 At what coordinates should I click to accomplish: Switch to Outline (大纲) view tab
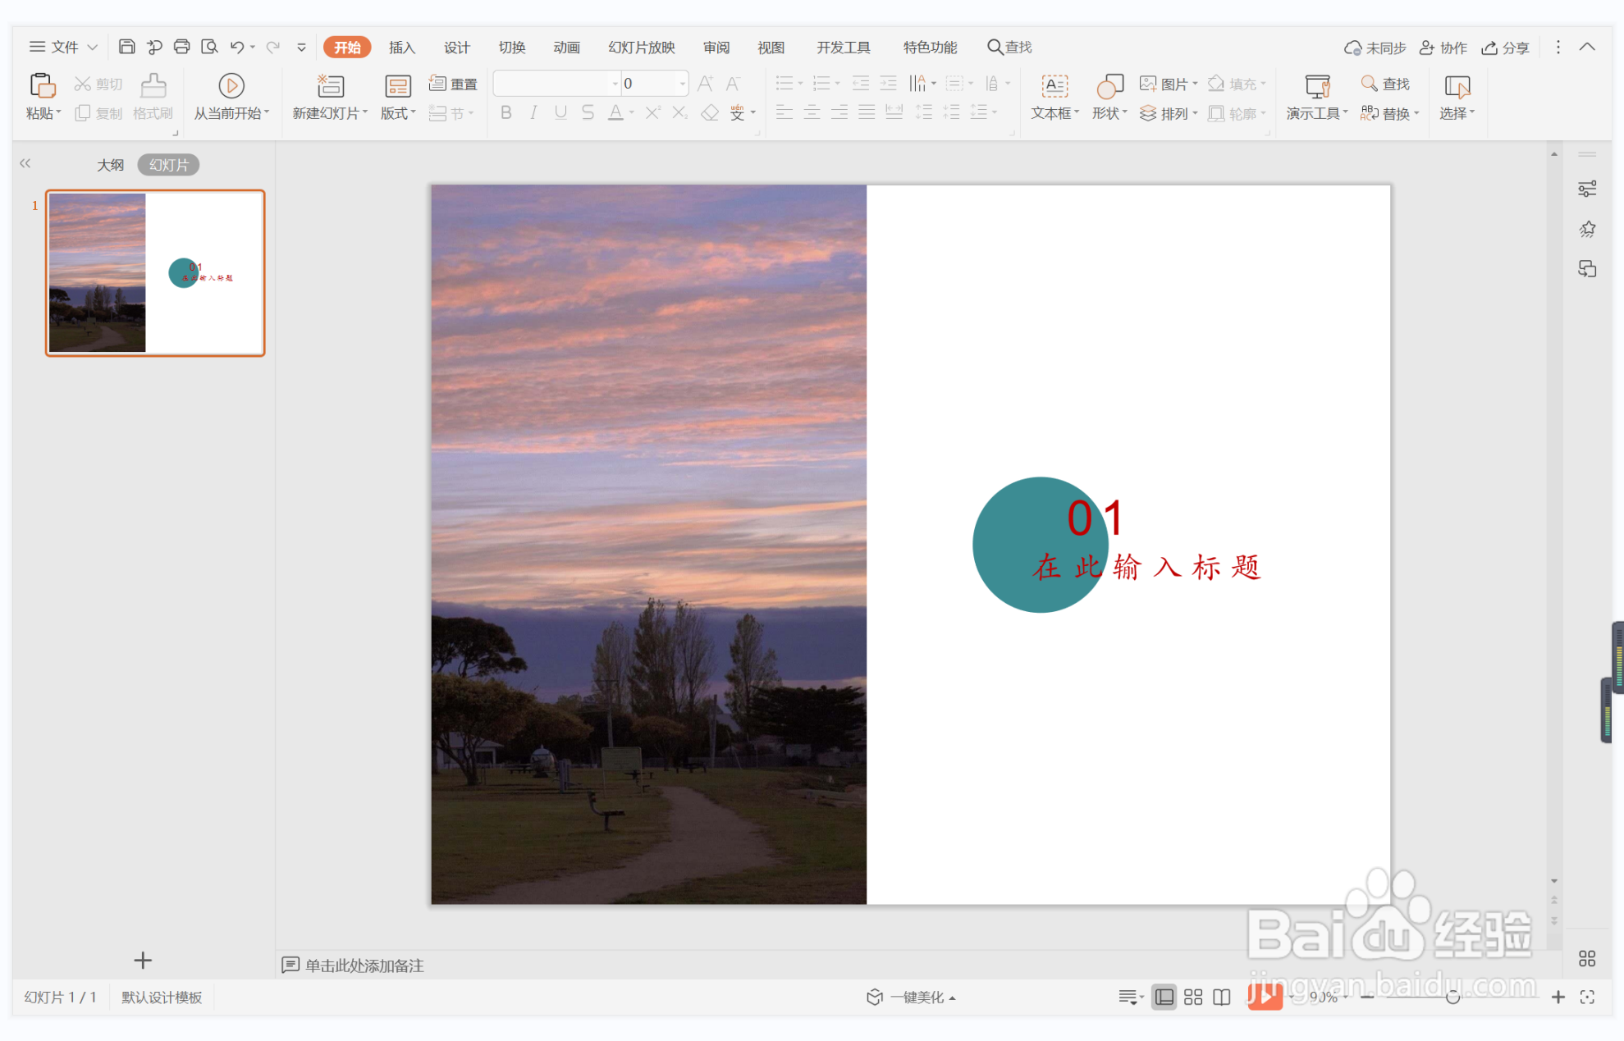pyautogui.click(x=110, y=165)
